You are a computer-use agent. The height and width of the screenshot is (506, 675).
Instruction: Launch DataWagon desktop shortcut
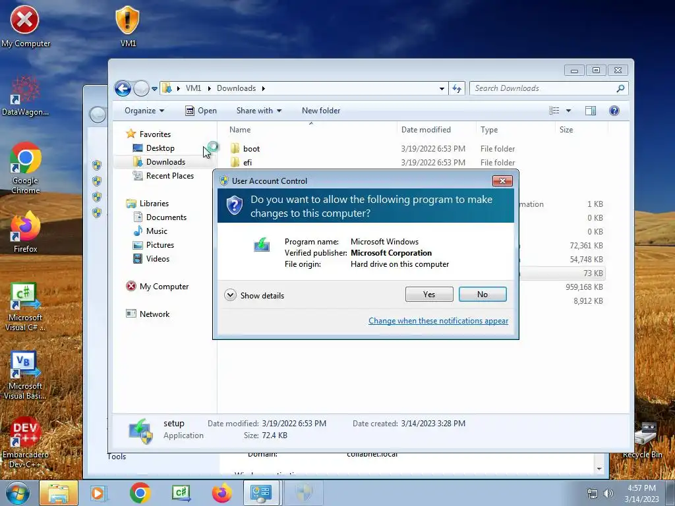pos(25,96)
